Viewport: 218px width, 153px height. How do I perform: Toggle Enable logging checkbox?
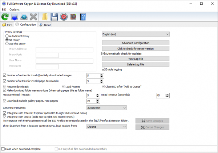click(103, 69)
